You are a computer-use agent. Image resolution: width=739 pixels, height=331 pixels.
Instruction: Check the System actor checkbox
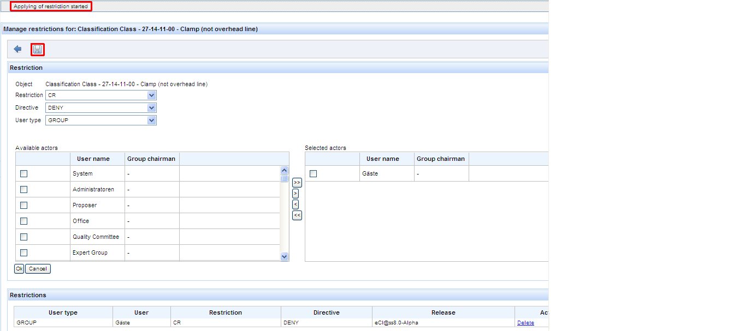point(23,174)
